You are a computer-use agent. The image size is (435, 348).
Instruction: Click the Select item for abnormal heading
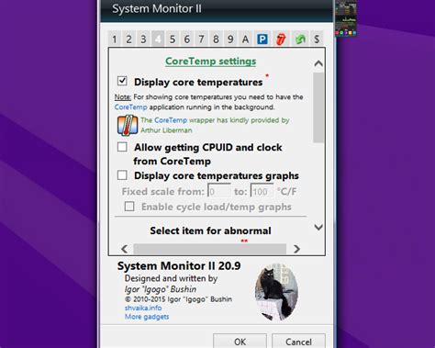[210, 230]
